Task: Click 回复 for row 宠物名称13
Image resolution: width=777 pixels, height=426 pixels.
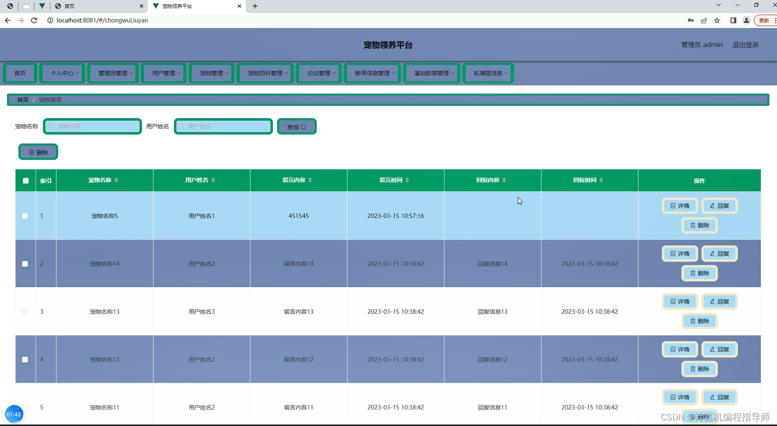Action: click(x=720, y=302)
